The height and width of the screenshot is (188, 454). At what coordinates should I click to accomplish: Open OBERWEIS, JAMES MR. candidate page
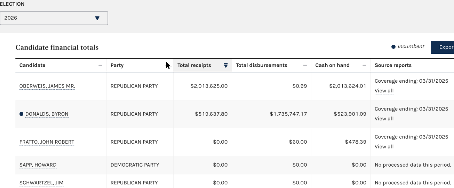[47, 86]
